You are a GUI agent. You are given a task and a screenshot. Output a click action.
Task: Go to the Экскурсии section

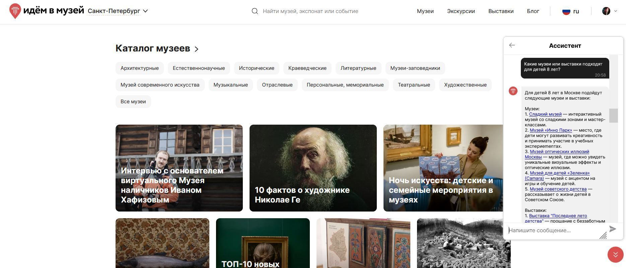(461, 11)
